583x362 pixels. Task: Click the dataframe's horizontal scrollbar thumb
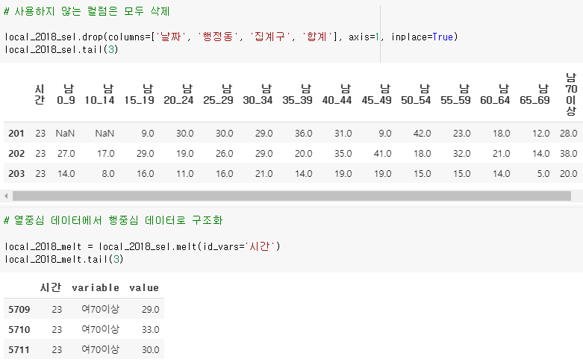pos(292,196)
